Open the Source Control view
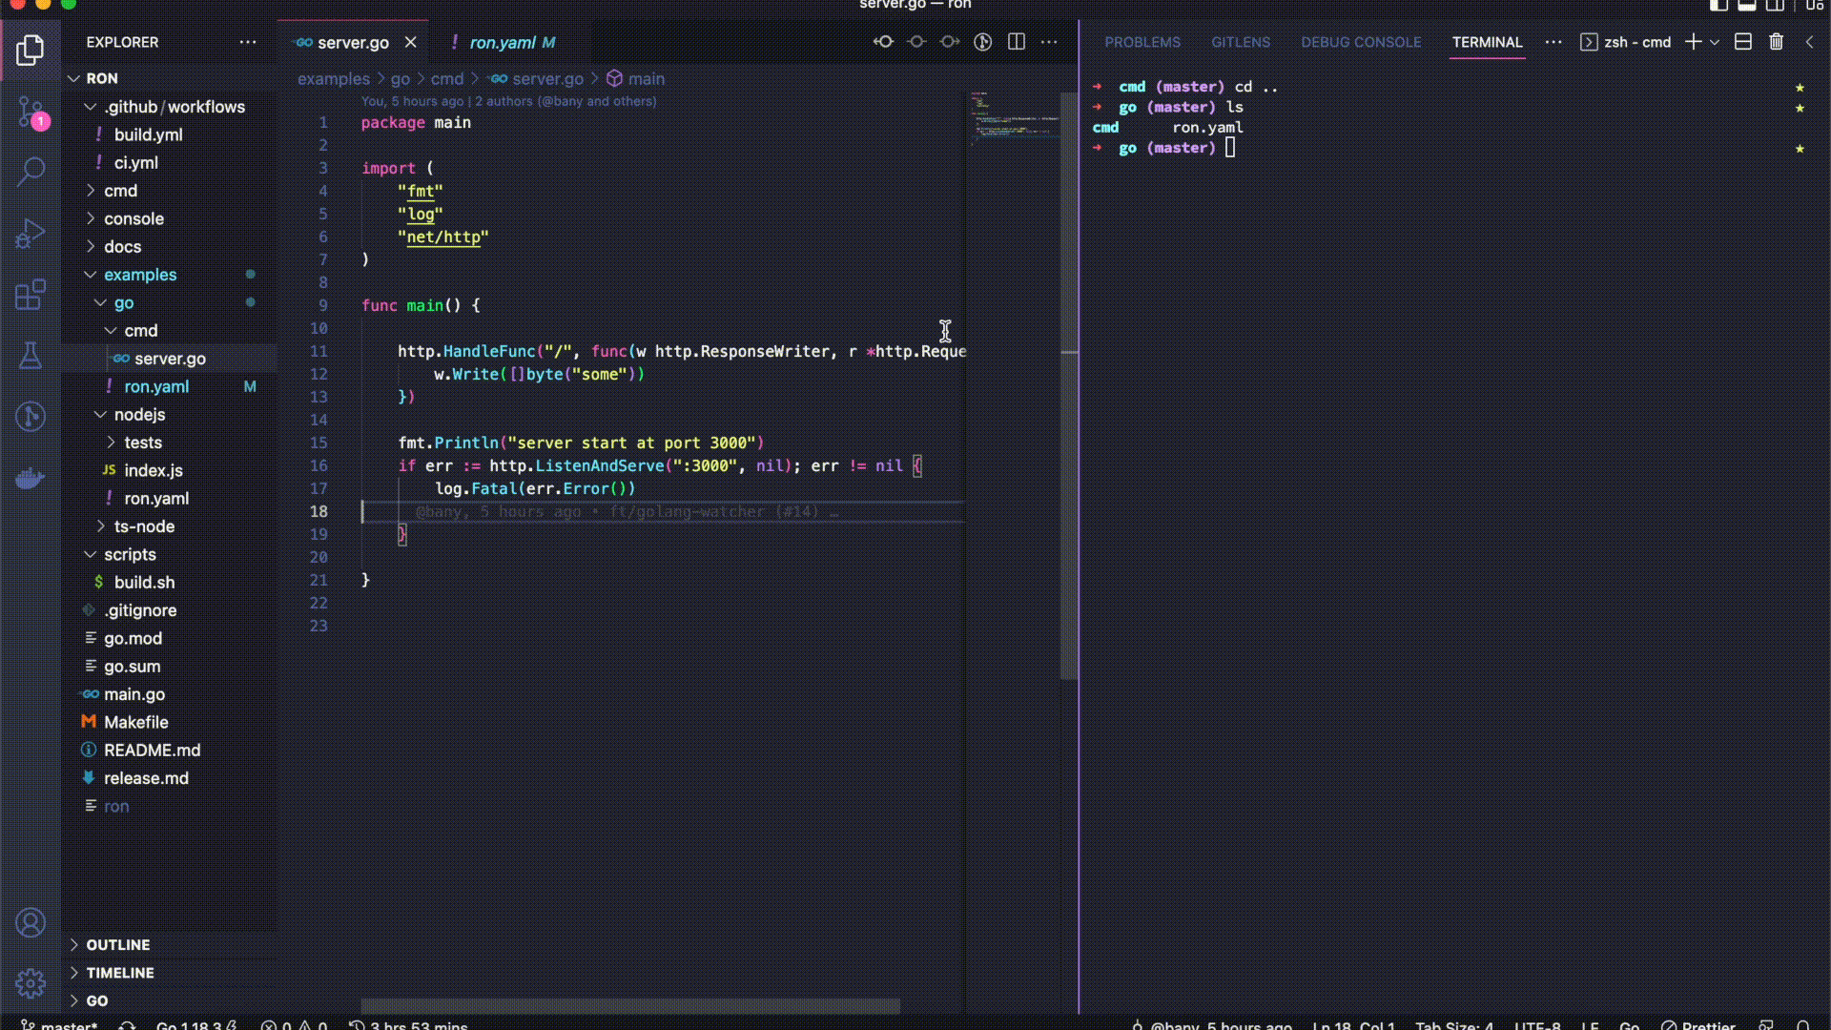Screen dimensions: 1831x1030 coord(31,113)
